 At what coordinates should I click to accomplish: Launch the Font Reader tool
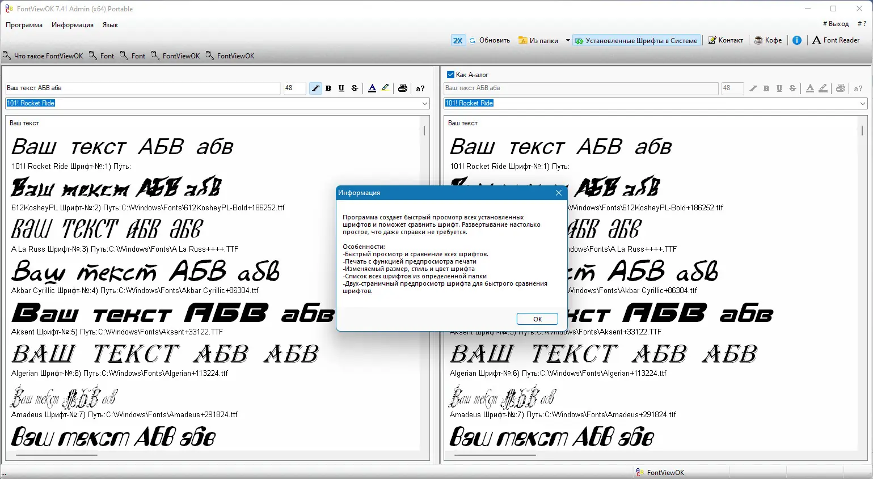point(836,40)
